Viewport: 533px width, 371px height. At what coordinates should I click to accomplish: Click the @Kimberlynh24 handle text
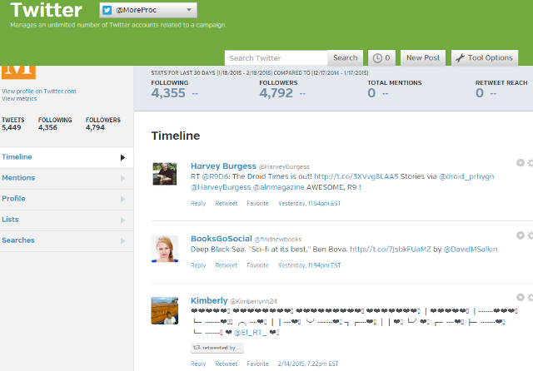(253, 301)
